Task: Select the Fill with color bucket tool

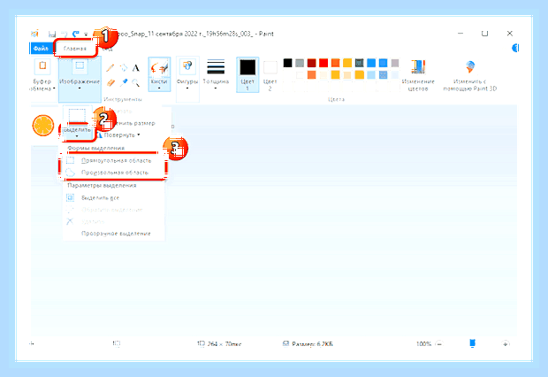Action: point(124,67)
